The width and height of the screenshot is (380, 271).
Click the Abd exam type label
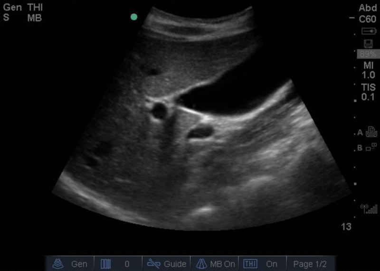tap(368, 8)
